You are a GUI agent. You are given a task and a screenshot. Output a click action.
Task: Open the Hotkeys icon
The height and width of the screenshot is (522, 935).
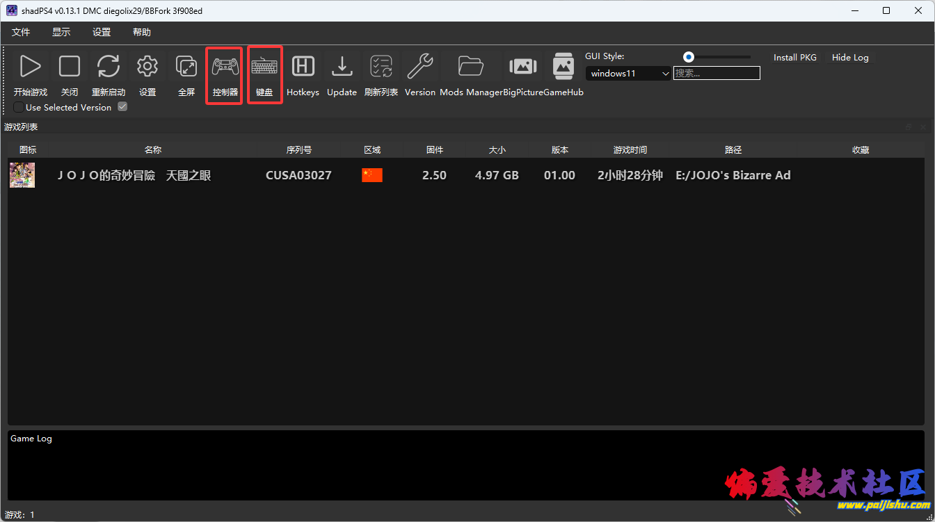[x=303, y=67]
